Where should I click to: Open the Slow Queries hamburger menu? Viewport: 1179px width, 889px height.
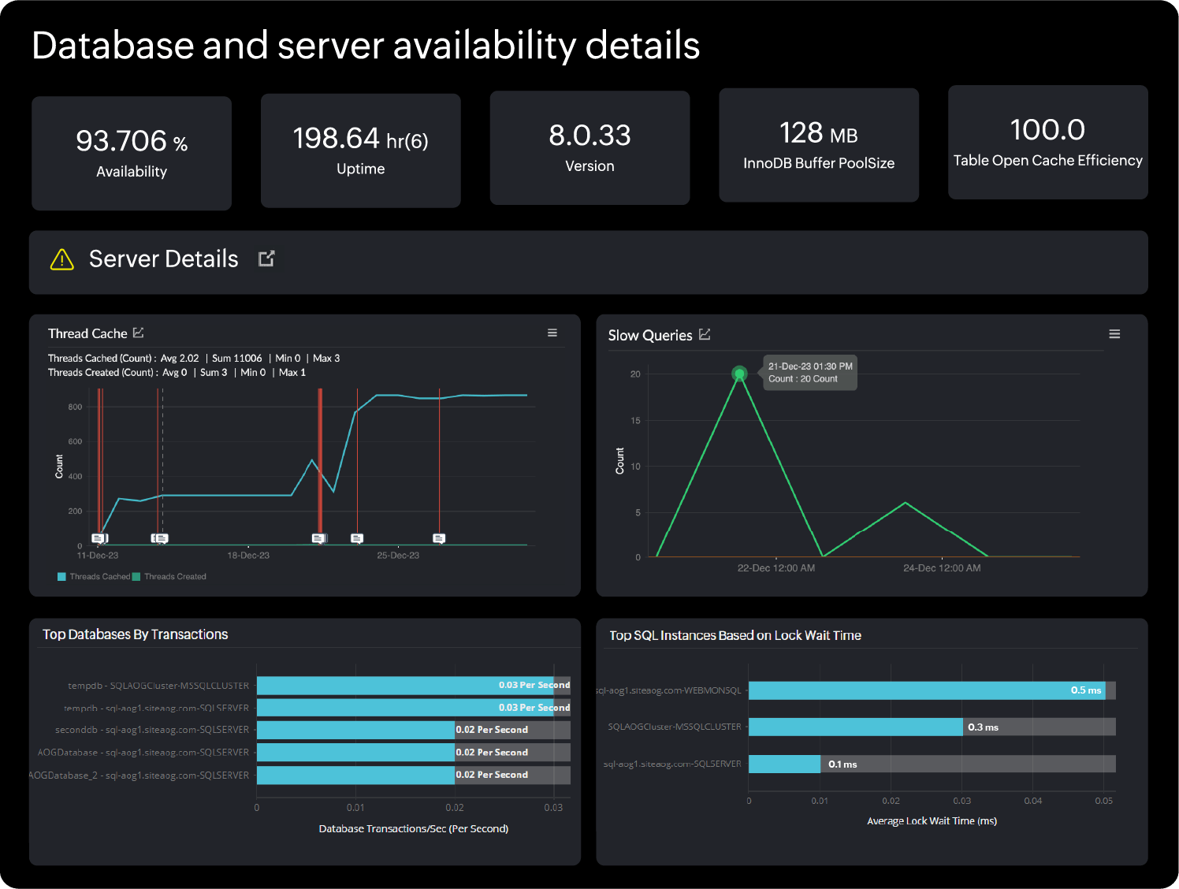(x=1114, y=334)
